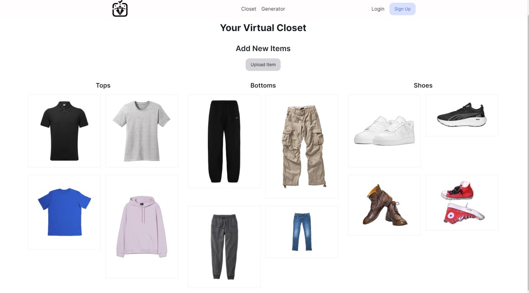Click the Login link
Image resolution: width=529 pixels, height=293 pixels.
378,9
